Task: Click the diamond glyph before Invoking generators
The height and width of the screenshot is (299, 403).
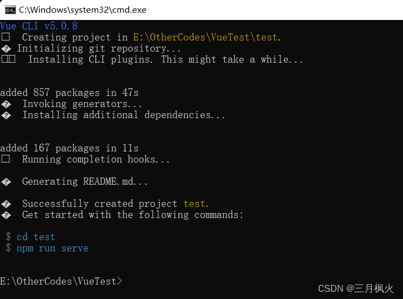Action: [6, 104]
